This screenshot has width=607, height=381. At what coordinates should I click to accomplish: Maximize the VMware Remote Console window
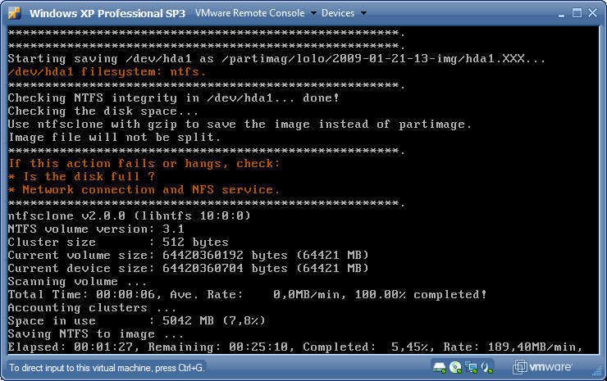(x=577, y=13)
